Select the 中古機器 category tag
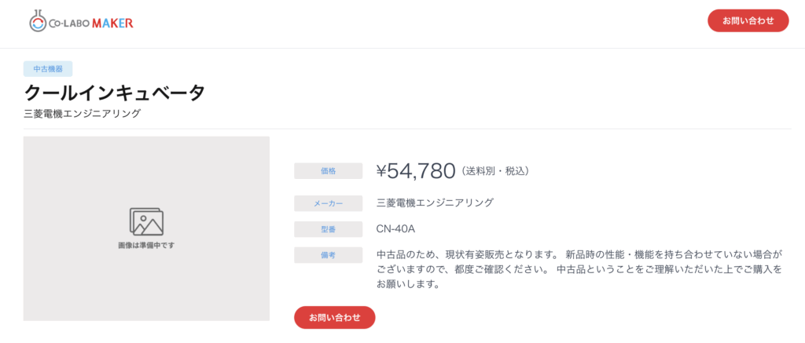Viewport: 805px width, 343px height. (x=48, y=69)
